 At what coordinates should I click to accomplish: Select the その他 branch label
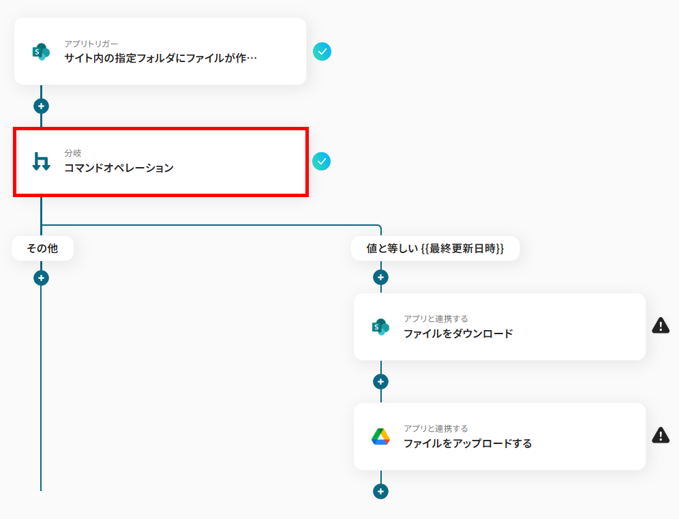coord(42,248)
